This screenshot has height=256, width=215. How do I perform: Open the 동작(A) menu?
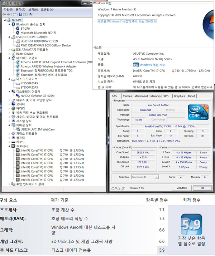coord(20,10)
